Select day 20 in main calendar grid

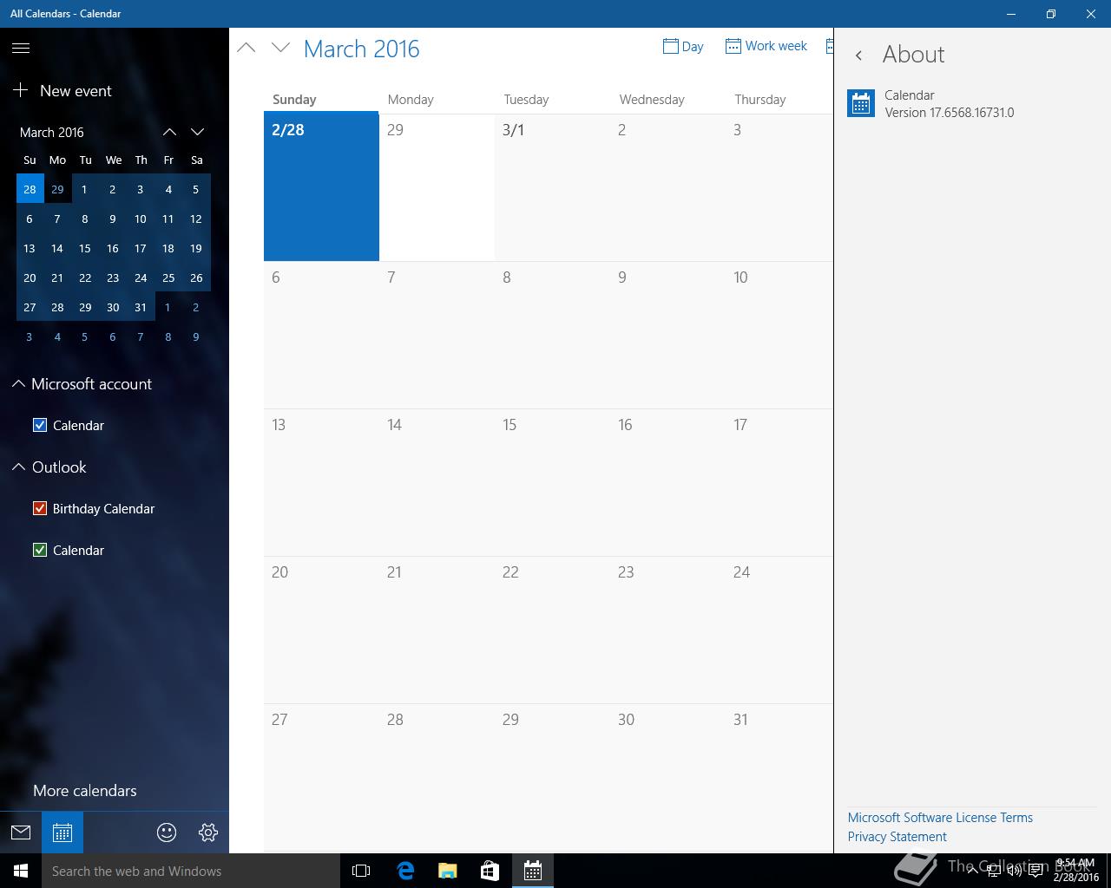point(321,630)
